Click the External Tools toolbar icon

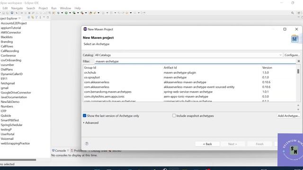(82, 13)
